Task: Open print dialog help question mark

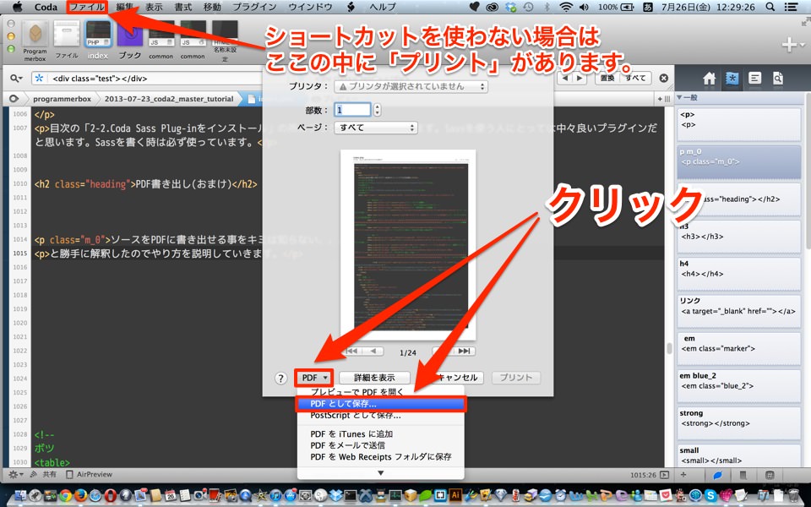Action: coord(280,379)
